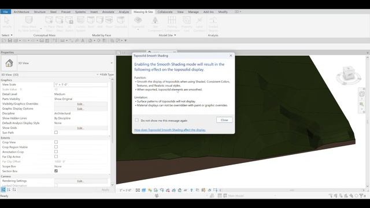Choose the Place Mass tool
This screenshot has width=370, height=208.
(60, 24)
